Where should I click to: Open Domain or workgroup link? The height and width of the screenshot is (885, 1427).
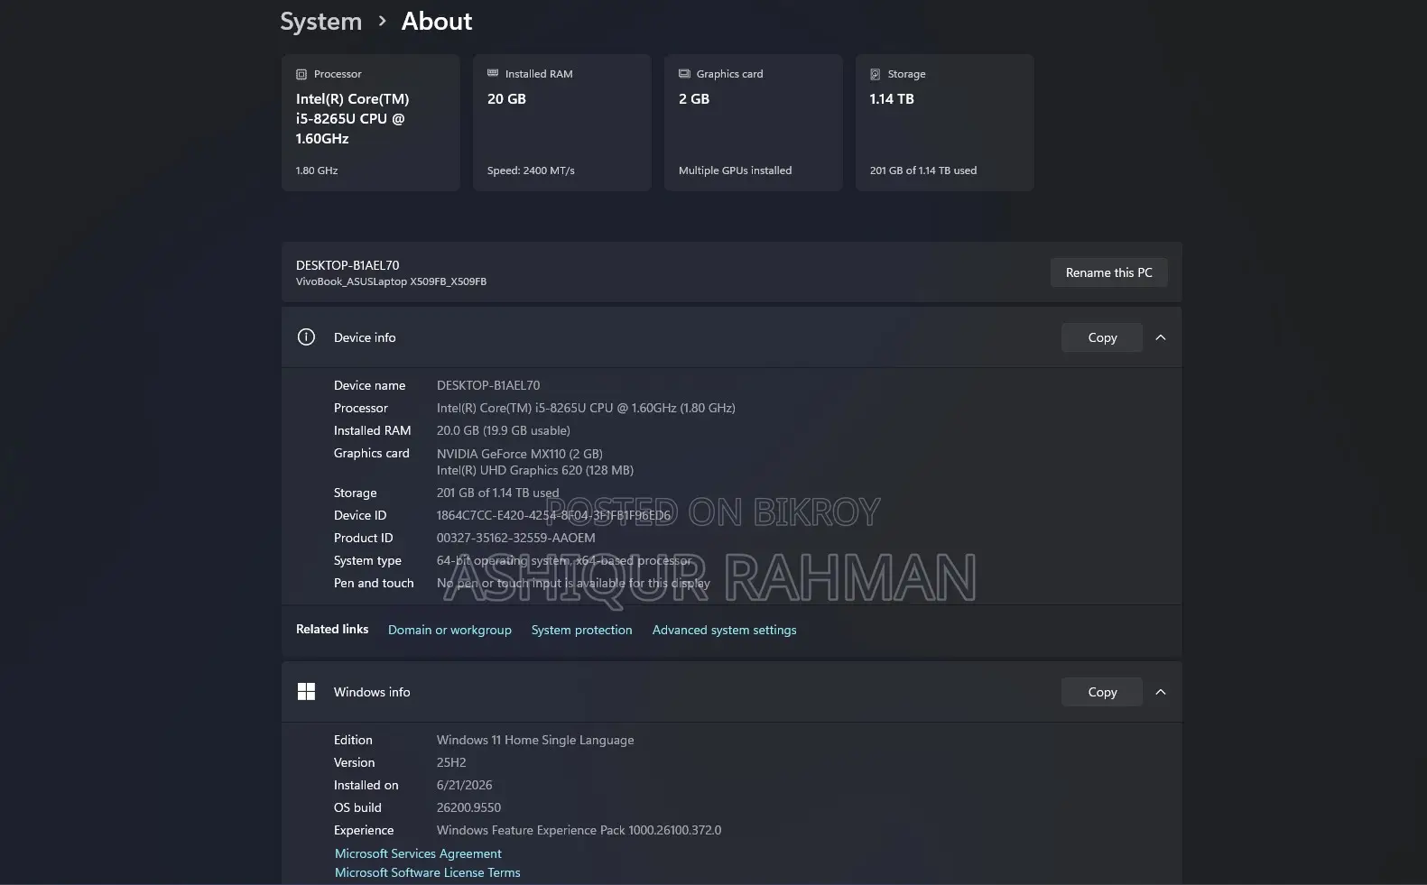click(x=449, y=630)
